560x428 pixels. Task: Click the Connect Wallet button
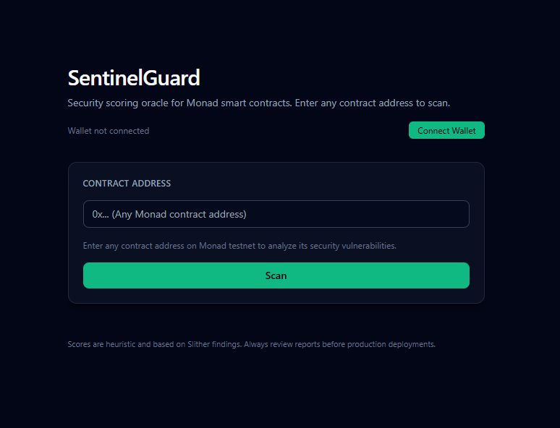446,131
